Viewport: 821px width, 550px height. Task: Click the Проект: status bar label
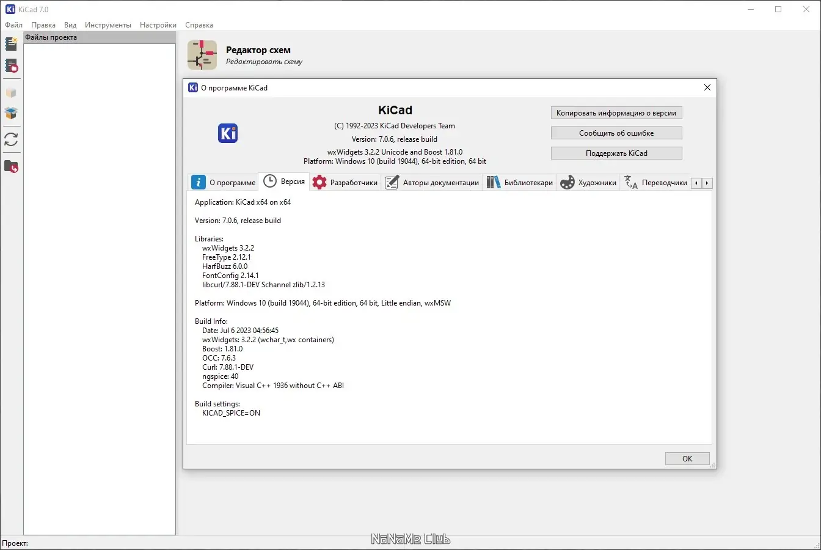click(15, 543)
